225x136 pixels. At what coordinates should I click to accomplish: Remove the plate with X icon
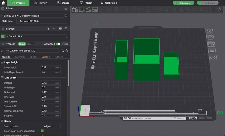(209, 32)
